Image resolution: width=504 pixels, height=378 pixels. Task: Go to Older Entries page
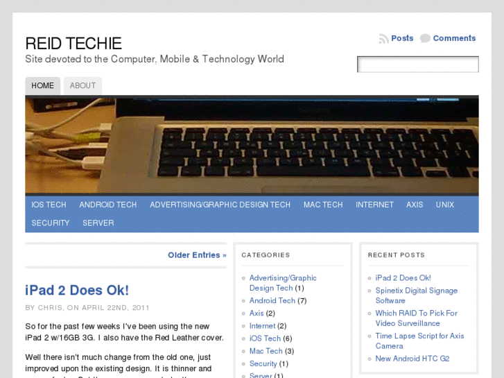[197, 255]
